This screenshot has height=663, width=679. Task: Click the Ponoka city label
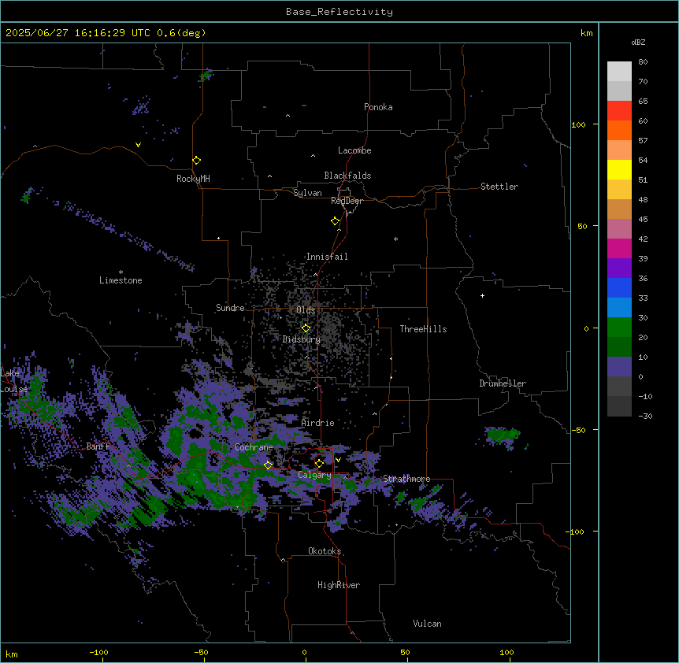click(378, 107)
